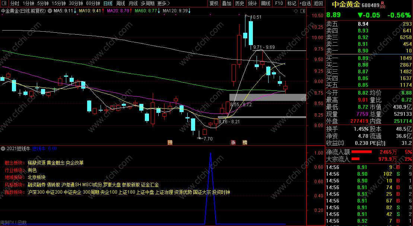Click the R300 margin badge
The image size is (413, 226).
tap(382, 5)
